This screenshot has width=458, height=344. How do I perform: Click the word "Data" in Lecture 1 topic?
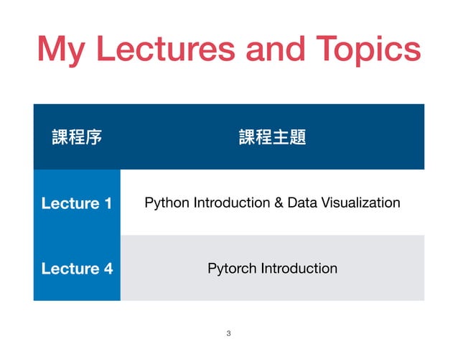[302, 203]
